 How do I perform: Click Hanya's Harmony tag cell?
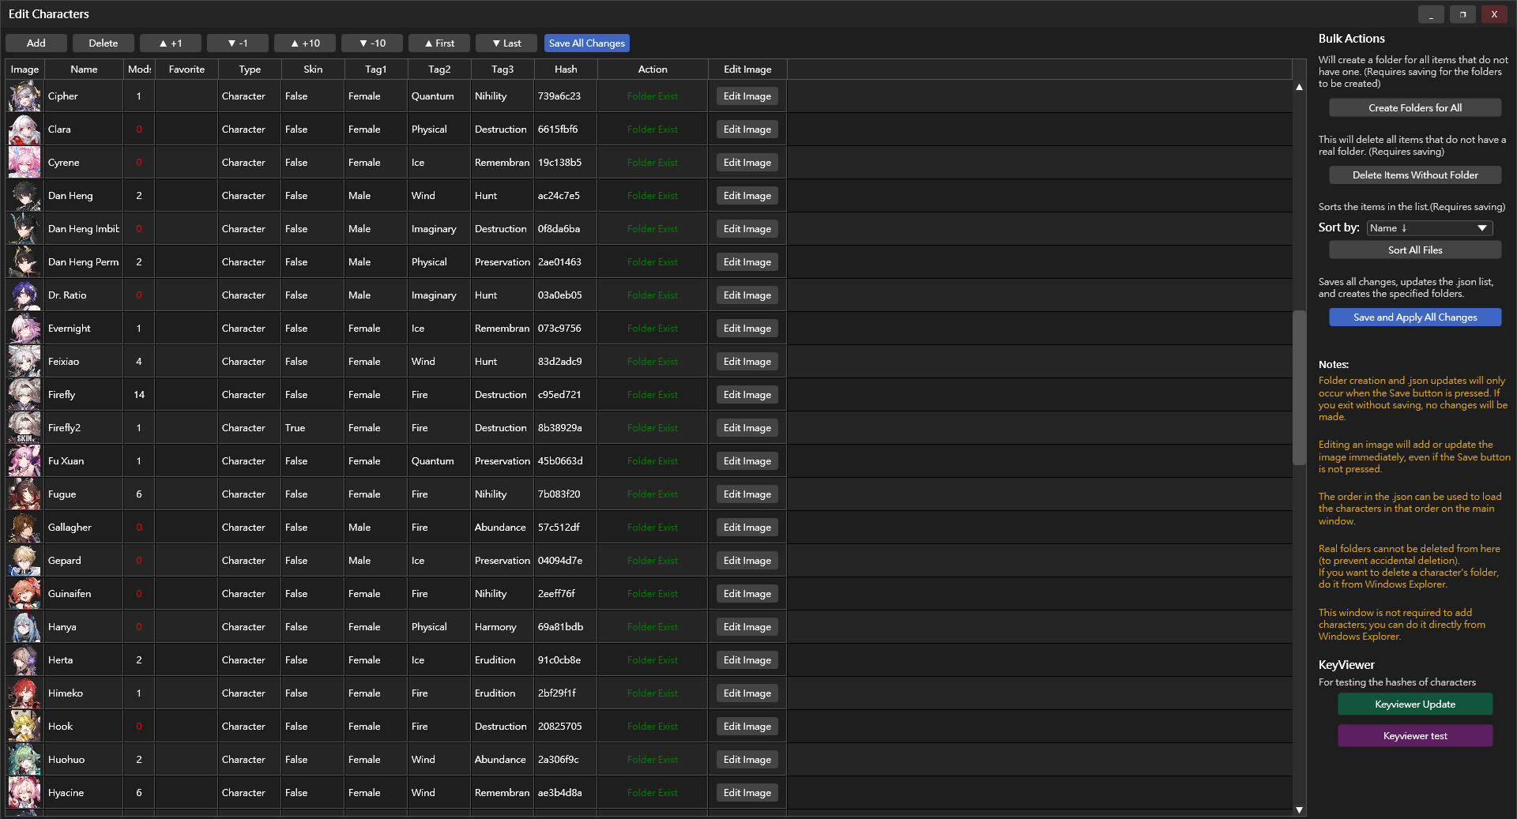click(503, 627)
